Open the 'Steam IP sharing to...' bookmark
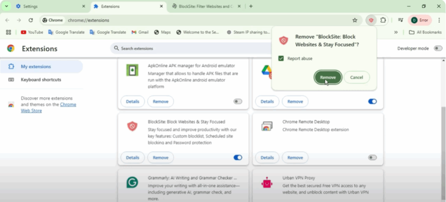 tap(248, 32)
